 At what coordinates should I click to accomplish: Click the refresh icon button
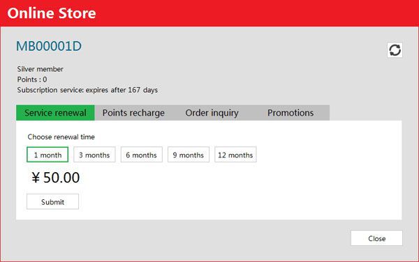click(x=395, y=50)
